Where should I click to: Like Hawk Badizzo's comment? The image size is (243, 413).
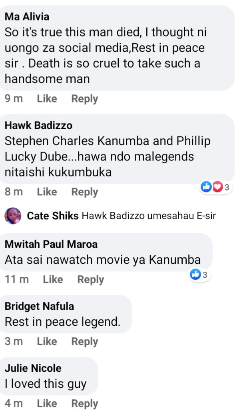point(47,192)
